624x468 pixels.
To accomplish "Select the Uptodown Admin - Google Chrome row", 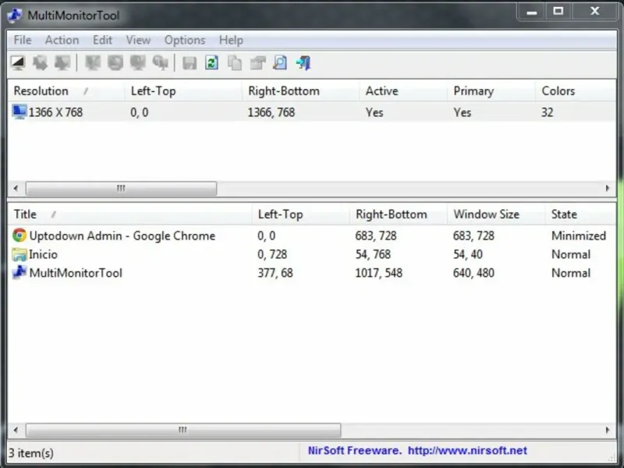I will click(312, 236).
